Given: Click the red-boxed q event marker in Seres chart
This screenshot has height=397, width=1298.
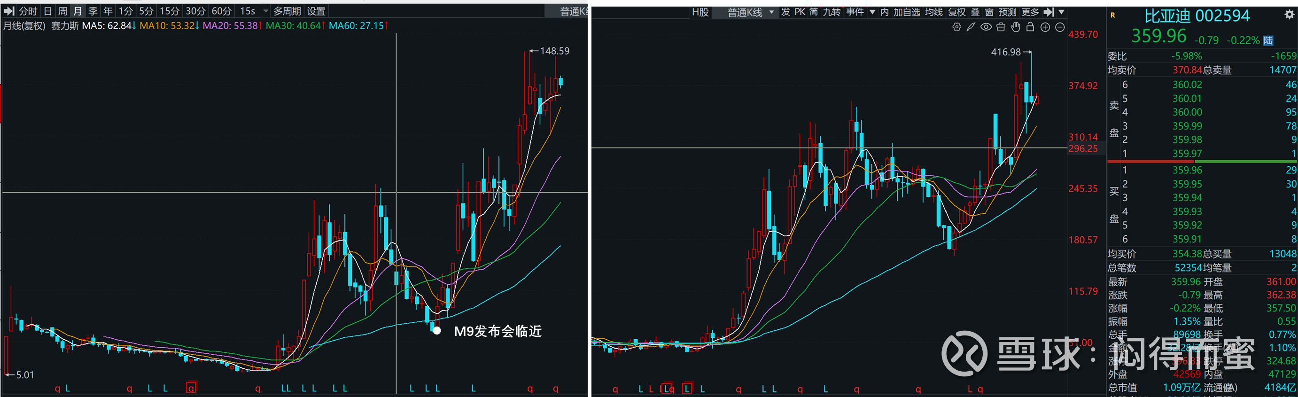Looking at the screenshot, I should pyautogui.click(x=191, y=388).
